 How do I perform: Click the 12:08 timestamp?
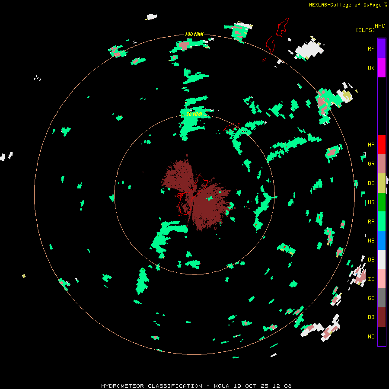282,386
